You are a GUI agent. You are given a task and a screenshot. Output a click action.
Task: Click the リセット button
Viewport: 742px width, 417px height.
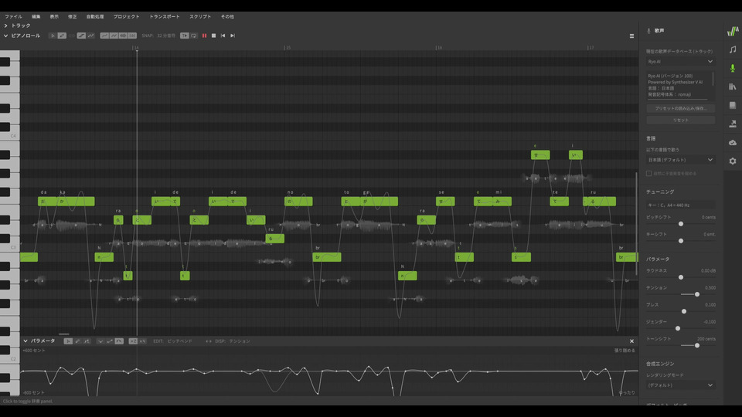(680, 120)
